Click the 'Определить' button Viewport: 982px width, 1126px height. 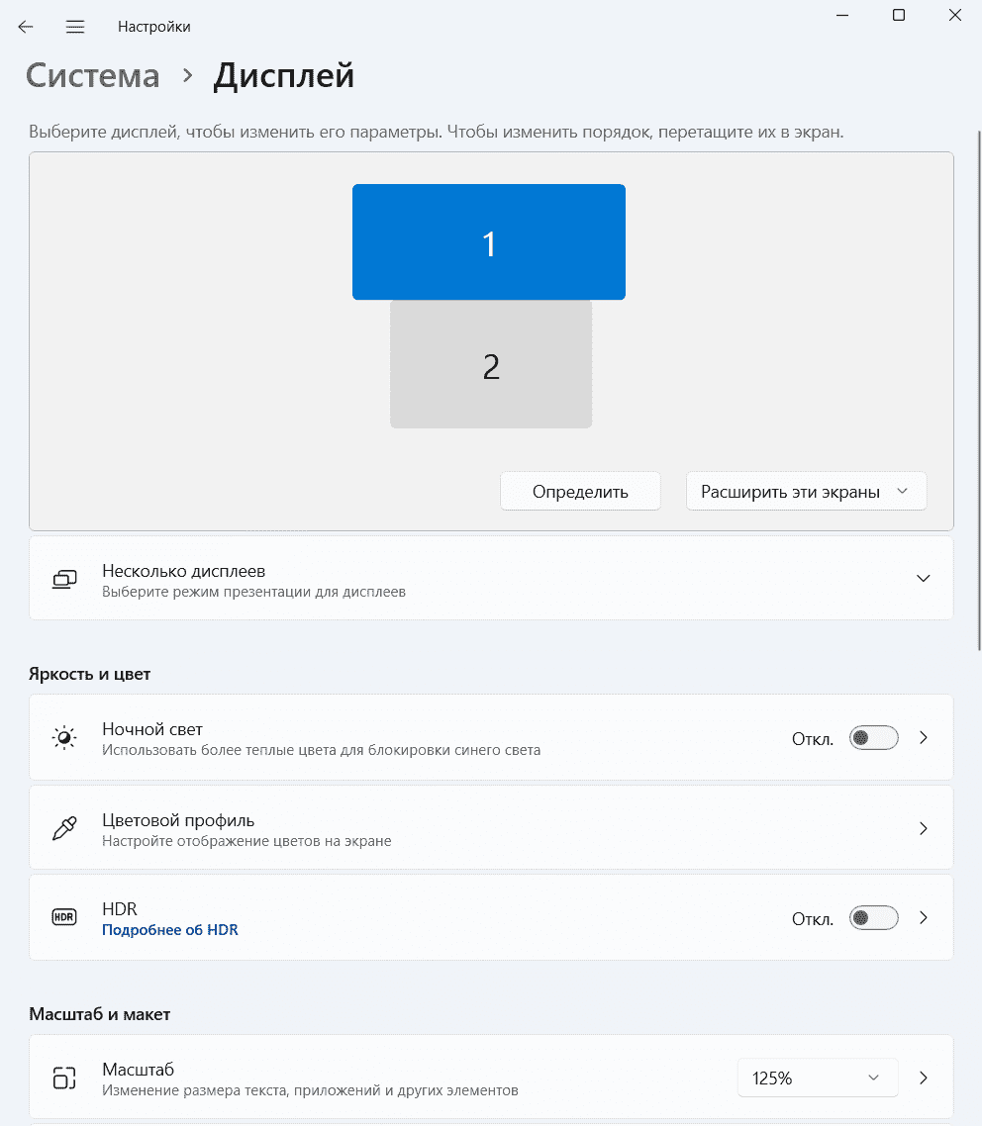(580, 491)
